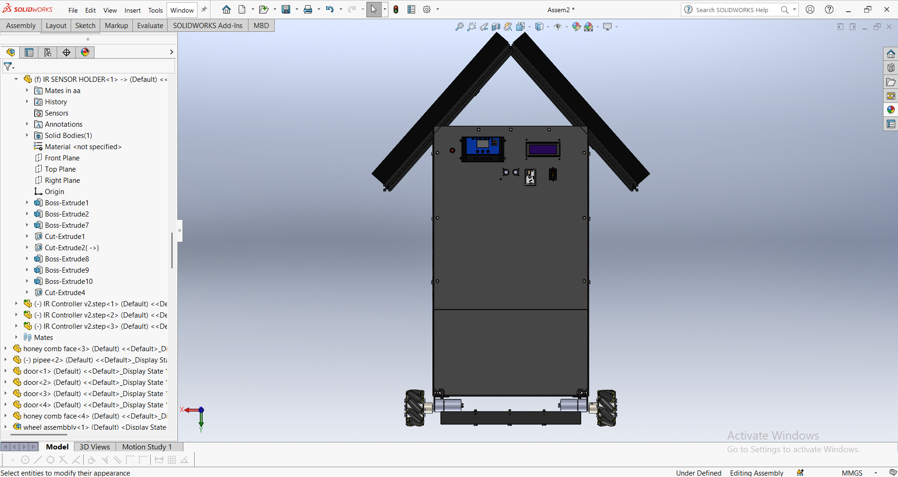Open the Section View tool

496,27
